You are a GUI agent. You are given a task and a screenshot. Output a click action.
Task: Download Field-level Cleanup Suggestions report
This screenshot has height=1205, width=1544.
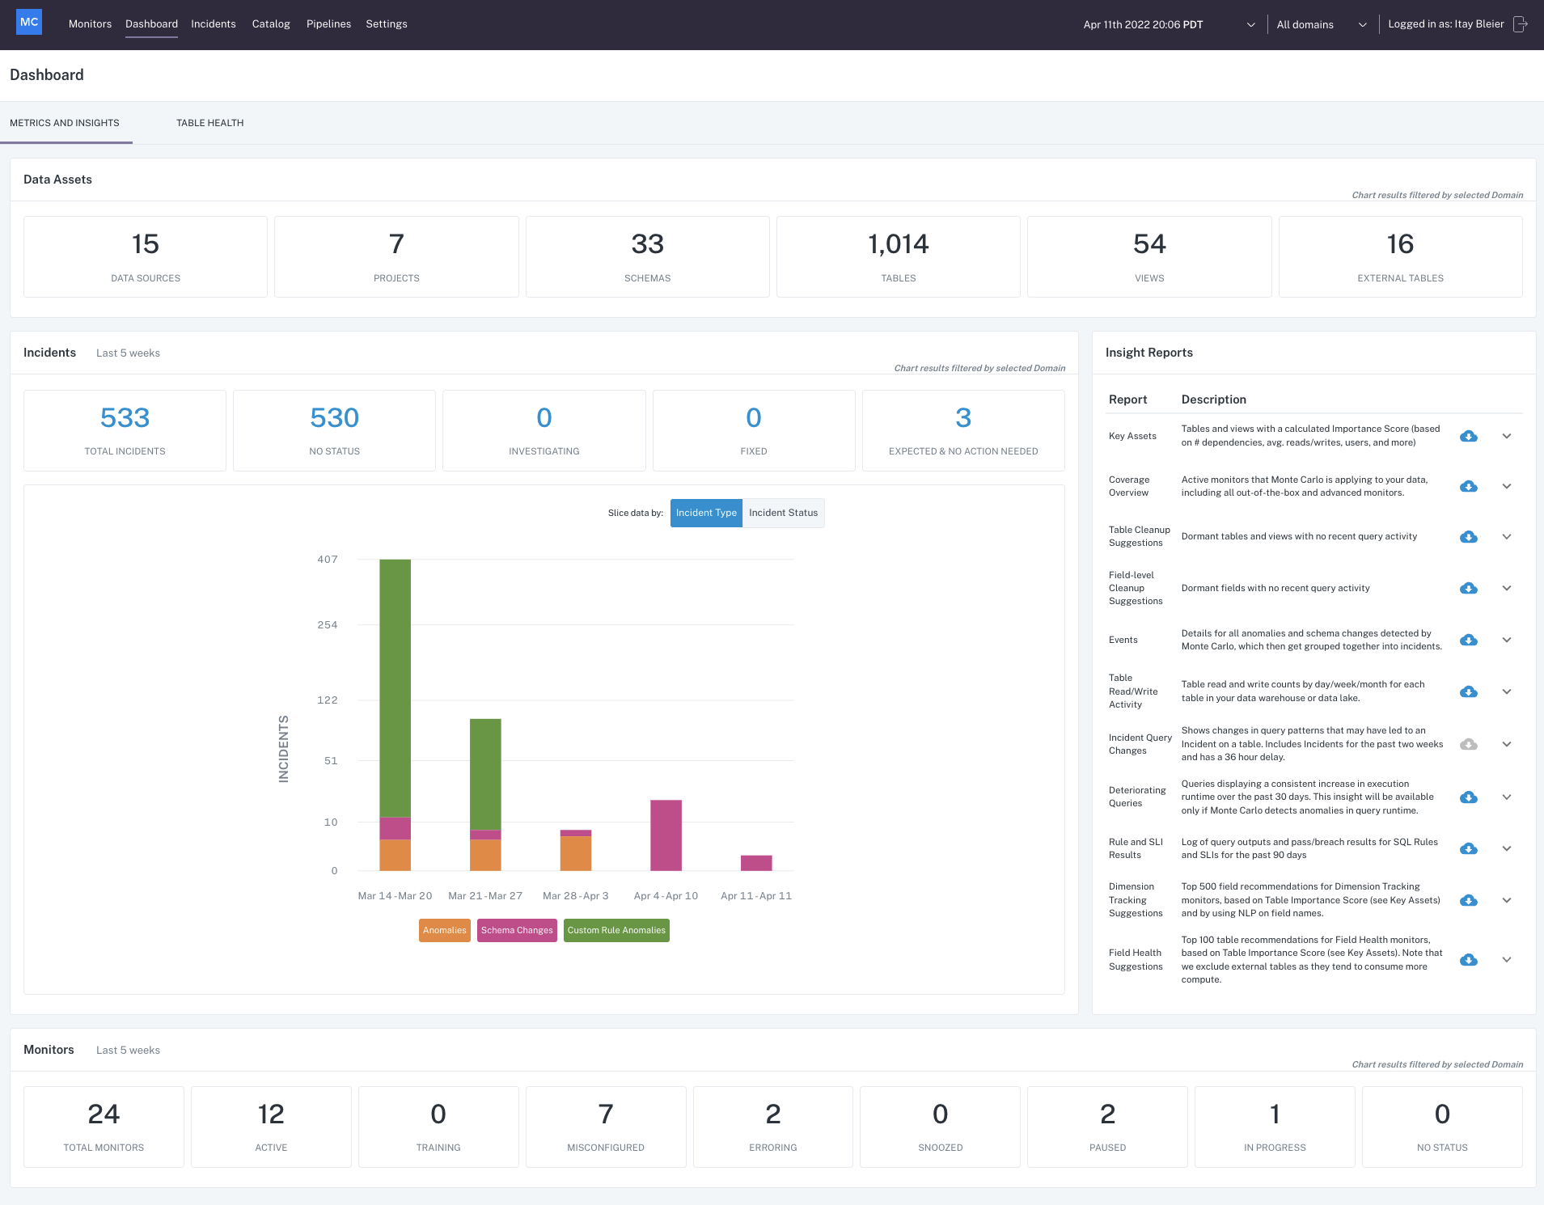click(x=1469, y=588)
